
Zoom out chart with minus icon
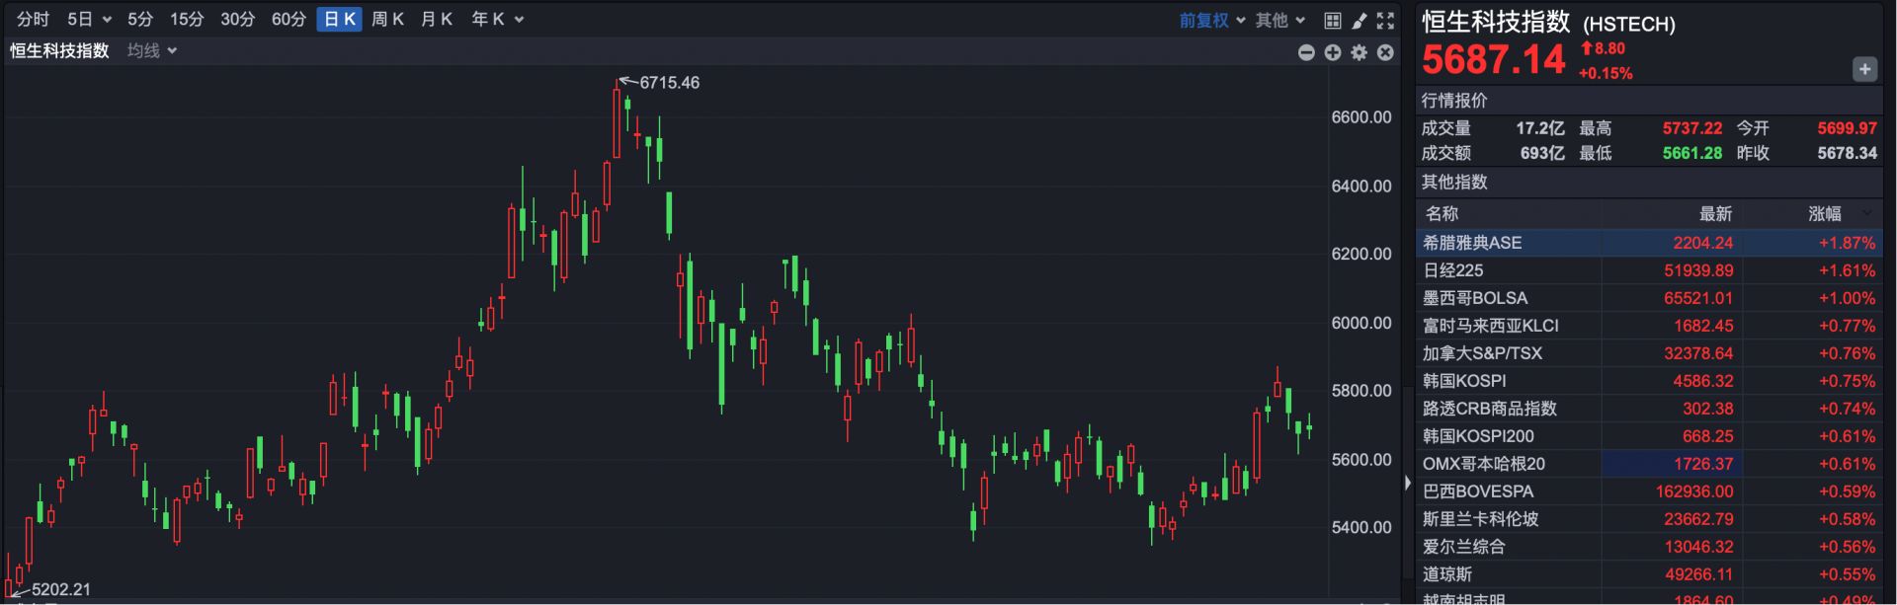tap(1306, 52)
